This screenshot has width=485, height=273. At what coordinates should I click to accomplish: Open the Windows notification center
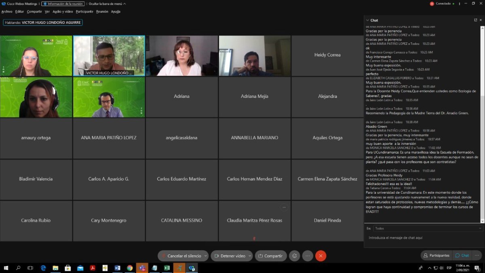pos(477,268)
